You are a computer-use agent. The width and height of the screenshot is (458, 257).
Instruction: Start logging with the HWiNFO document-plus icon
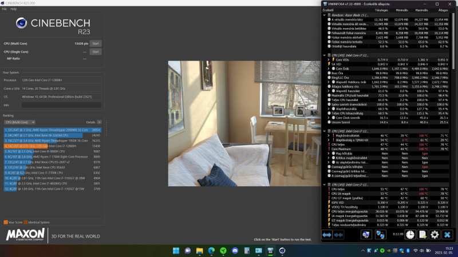[423, 235]
